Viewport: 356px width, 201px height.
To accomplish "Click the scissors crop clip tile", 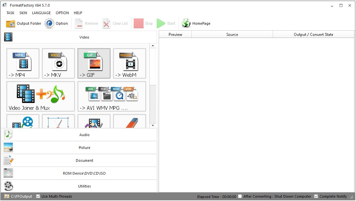I will [58, 121].
